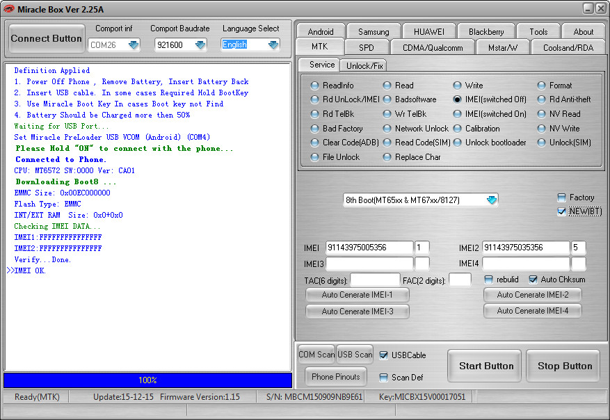Enable the Factory checkbox
This screenshot has width=610, height=420.
pos(561,197)
